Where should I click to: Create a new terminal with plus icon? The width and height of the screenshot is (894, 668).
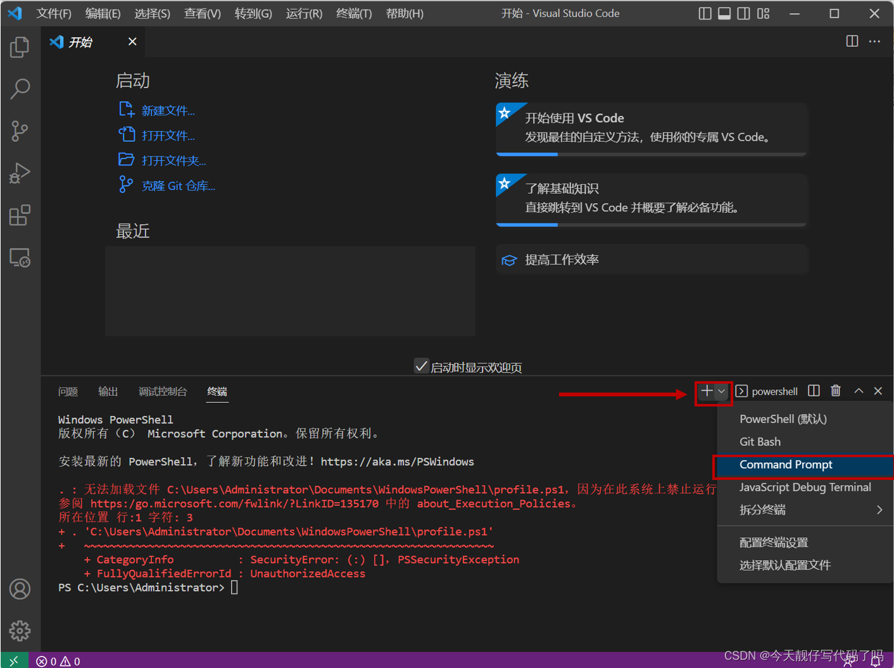point(707,391)
